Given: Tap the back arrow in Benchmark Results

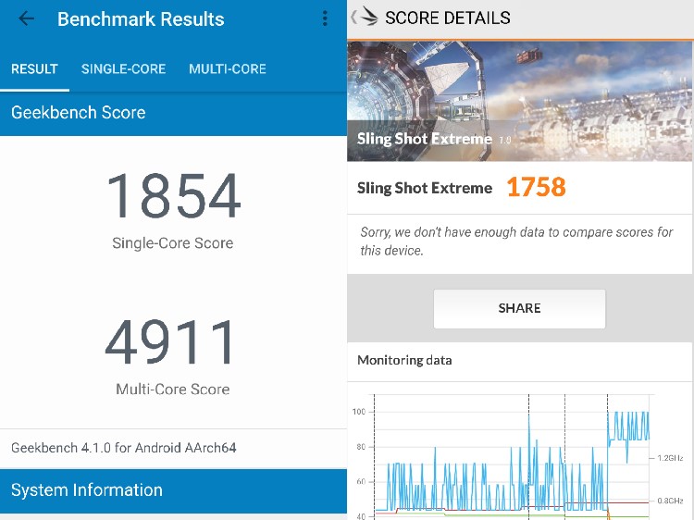Looking at the screenshot, I should pos(27,19).
